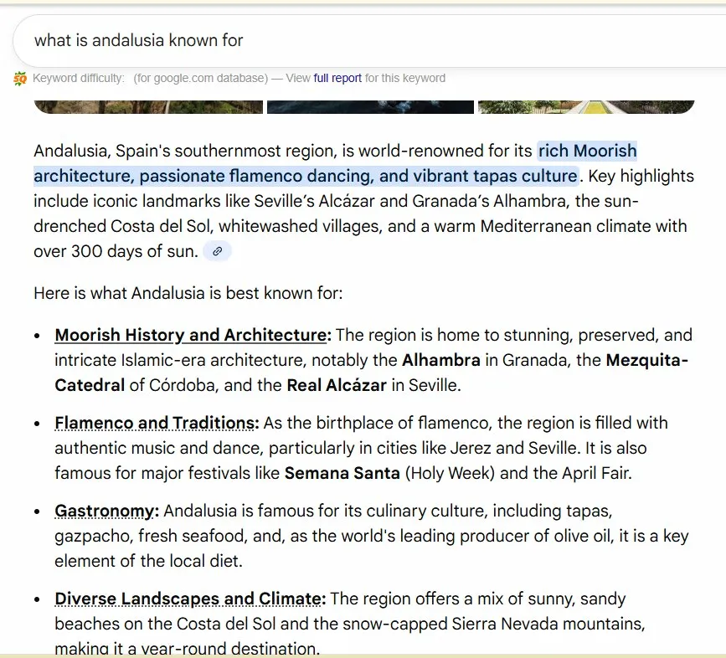Click the source link chip icon
Screen dimensions: 726x658
(x=217, y=251)
